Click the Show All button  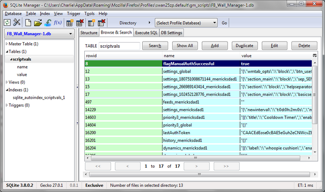pyautogui.click(x=185, y=46)
